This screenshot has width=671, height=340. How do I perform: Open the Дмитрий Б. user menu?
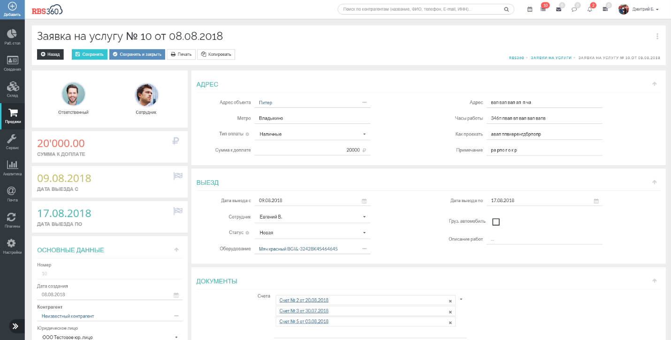pyautogui.click(x=644, y=9)
